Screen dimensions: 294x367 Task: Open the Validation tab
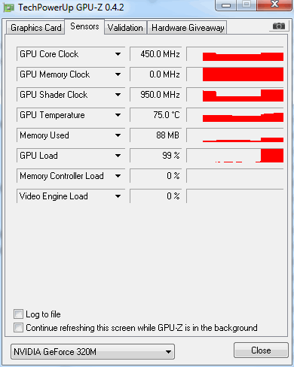click(125, 28)
